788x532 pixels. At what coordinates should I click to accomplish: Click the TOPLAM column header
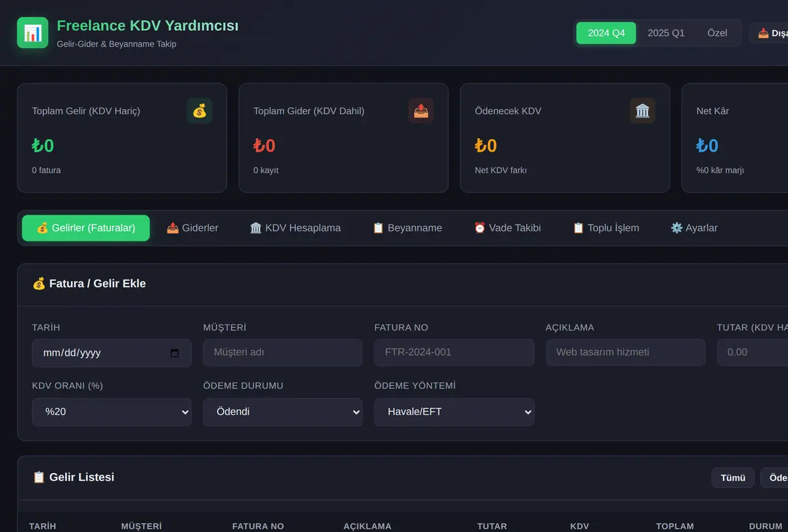coord(675,526)
